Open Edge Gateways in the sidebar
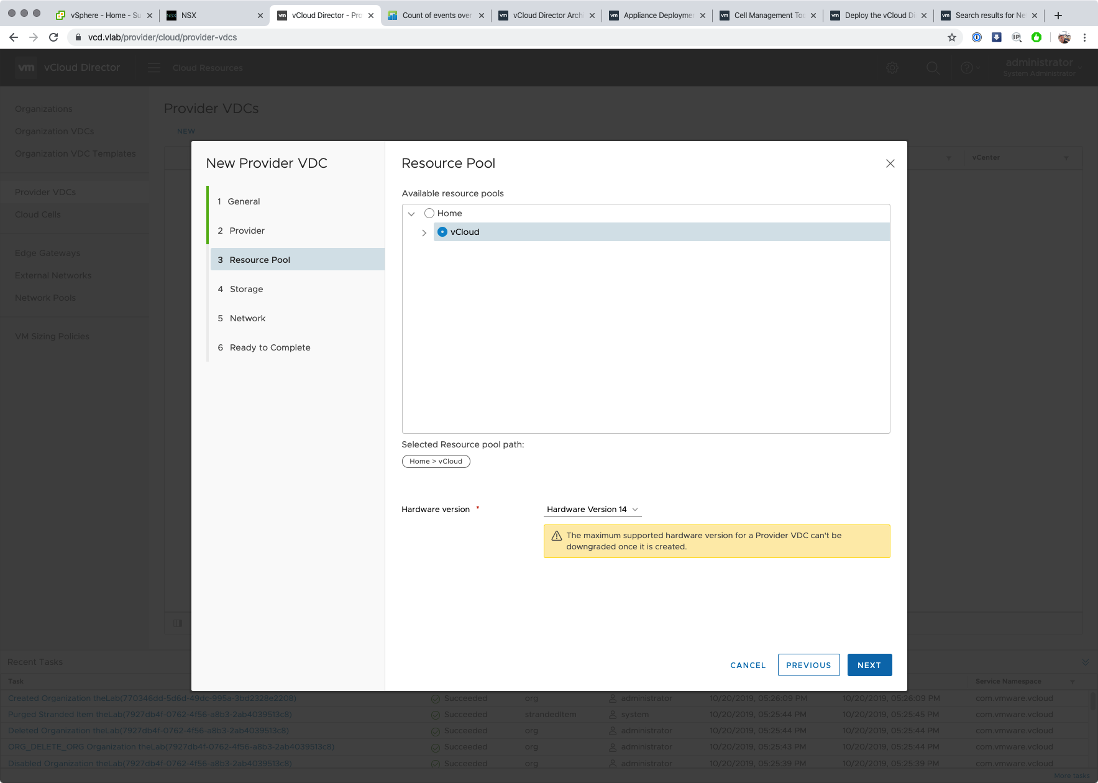The height and width of the screenshot is (783, 1098). pos(47,253)
